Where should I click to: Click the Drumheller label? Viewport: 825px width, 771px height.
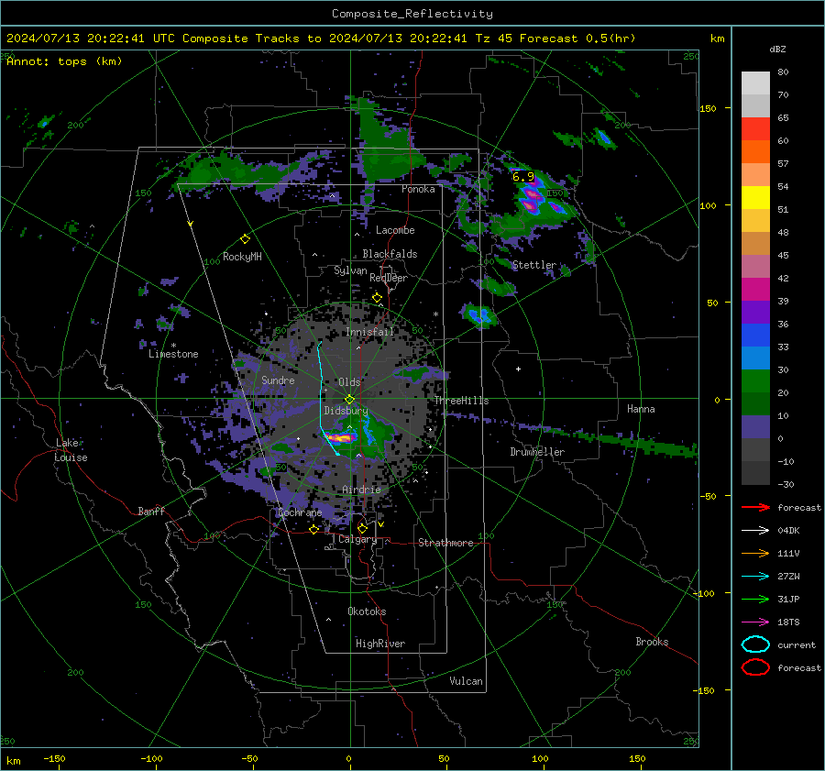tap(537, 452)
